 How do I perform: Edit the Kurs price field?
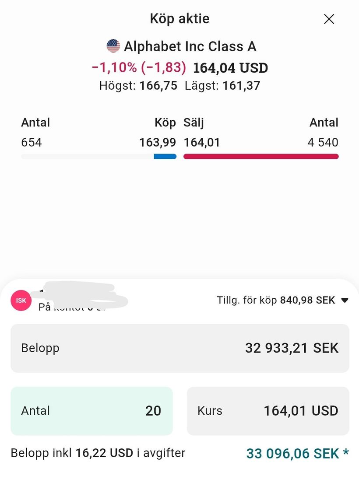pyautogui.click(x=268, y=411)
